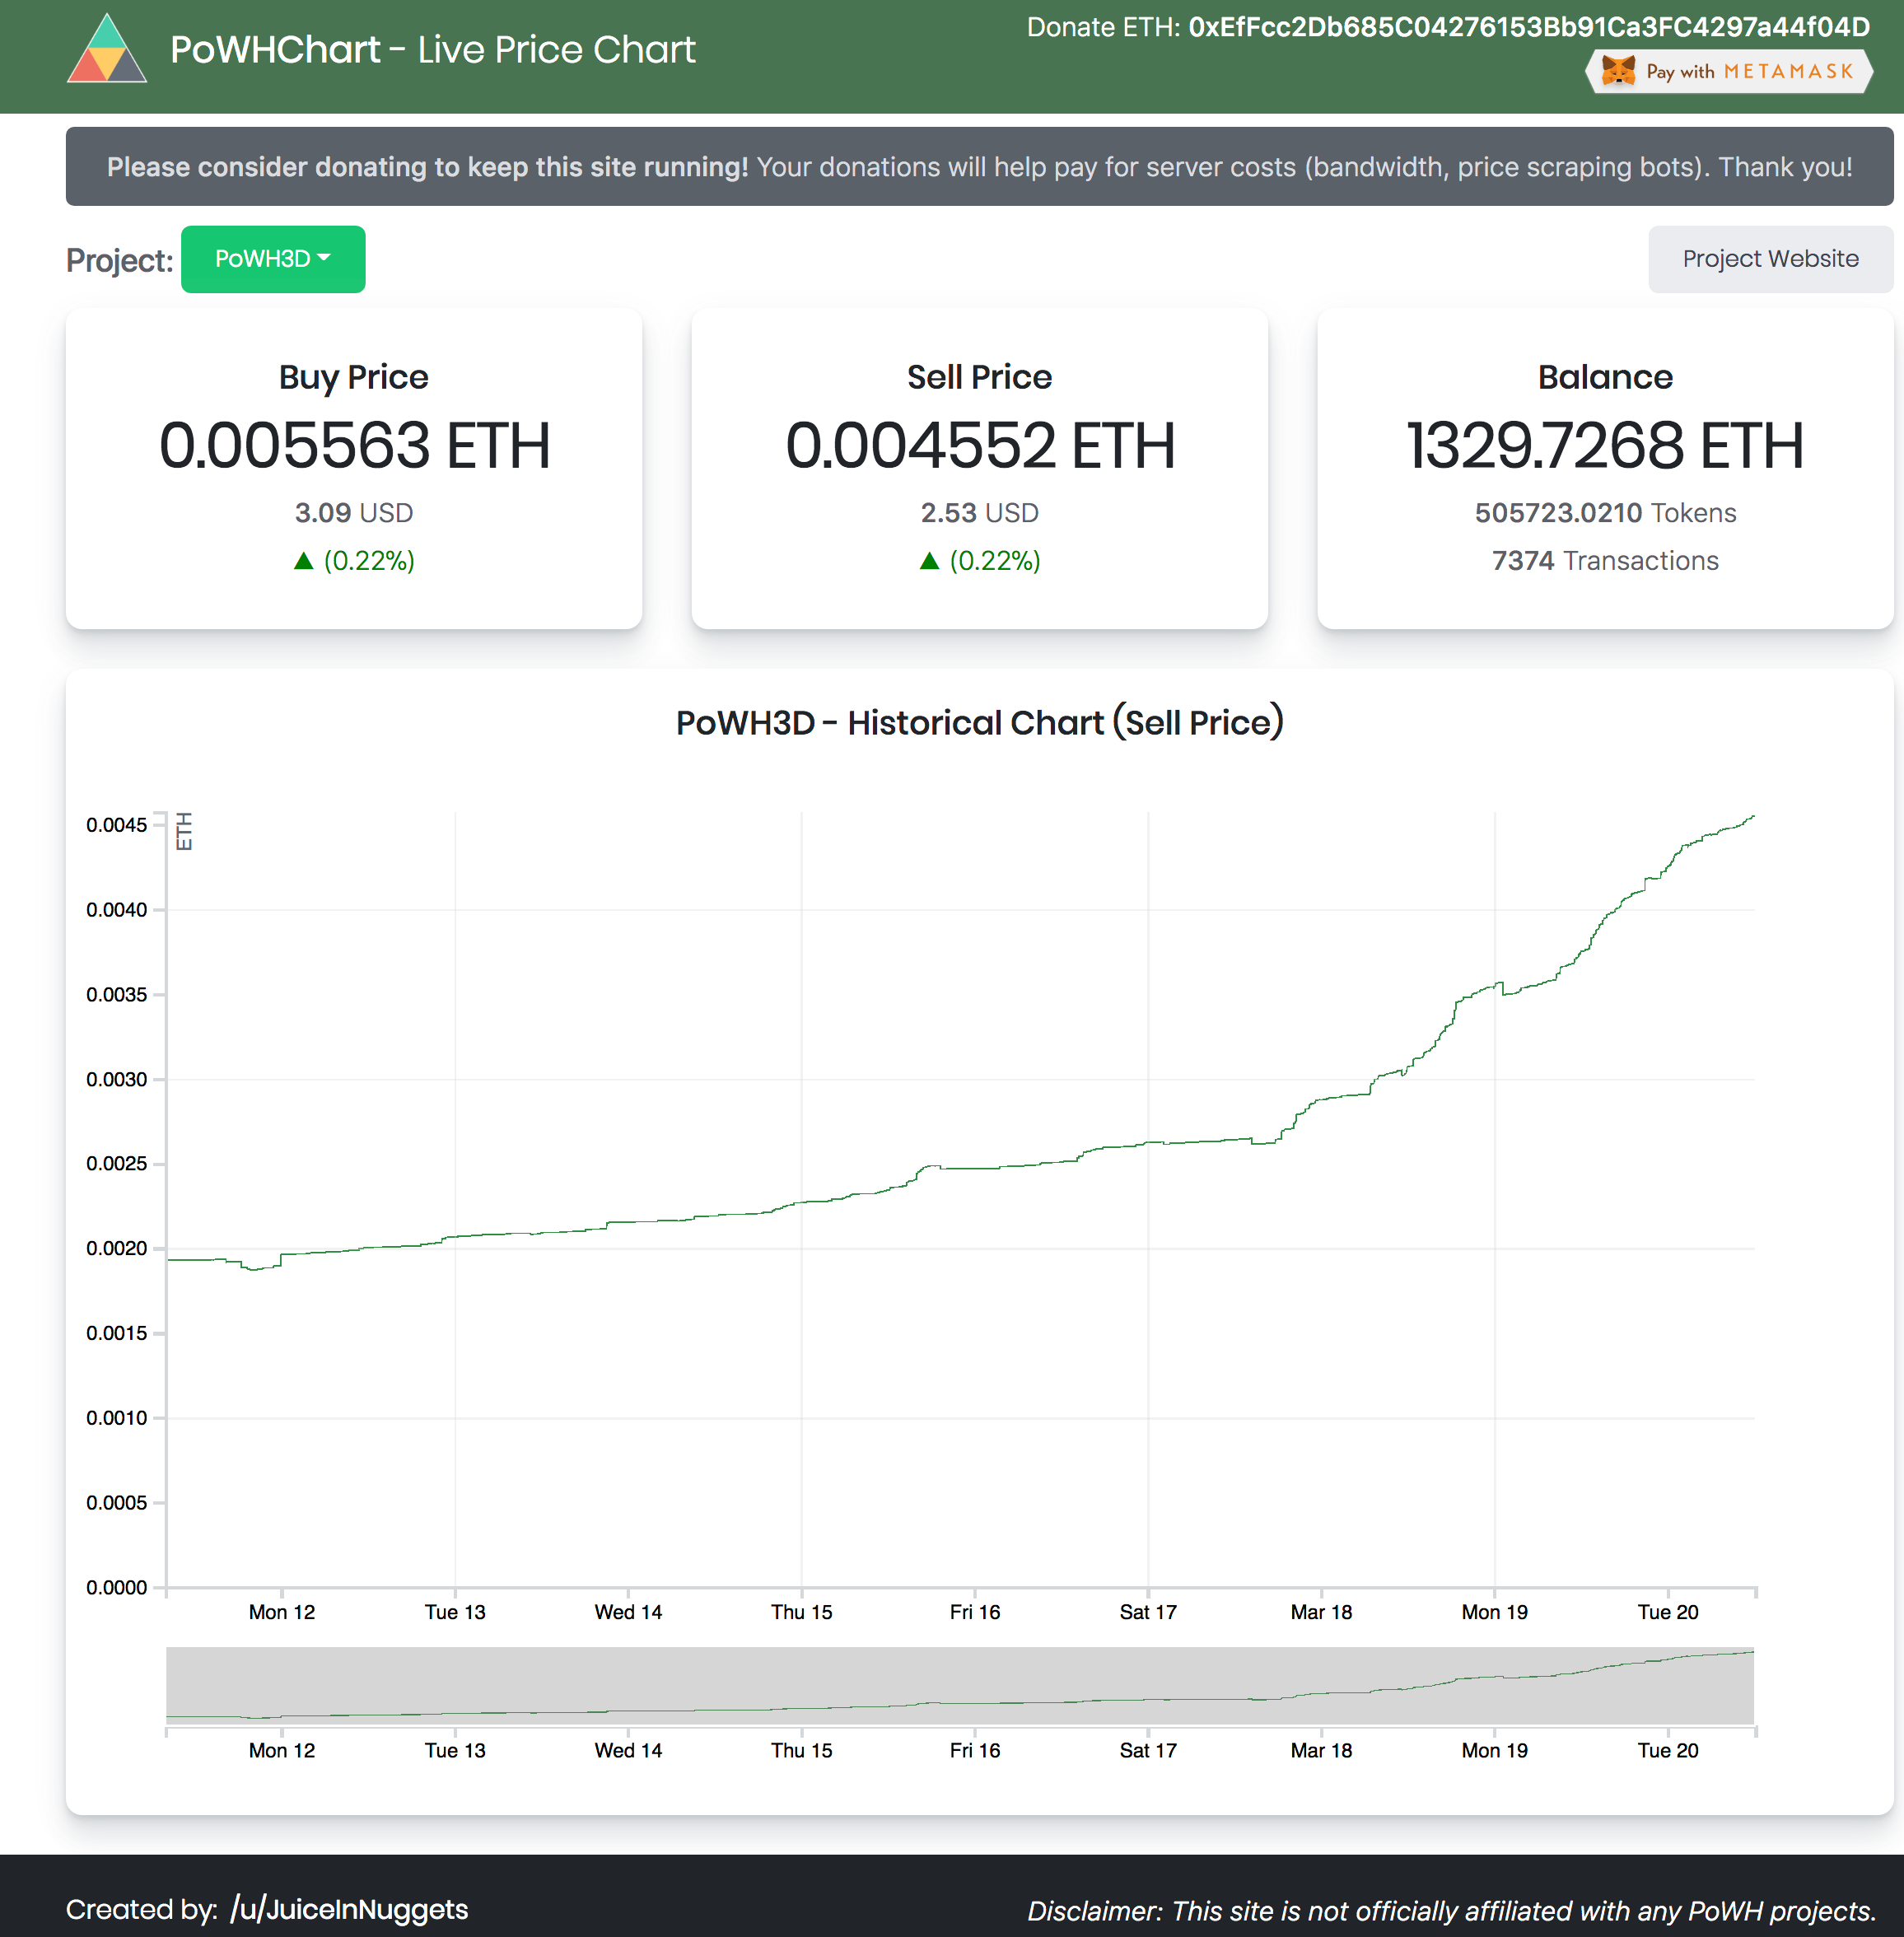Click the Project: label
This screenshot has width=1904, height=1937.
119,260
